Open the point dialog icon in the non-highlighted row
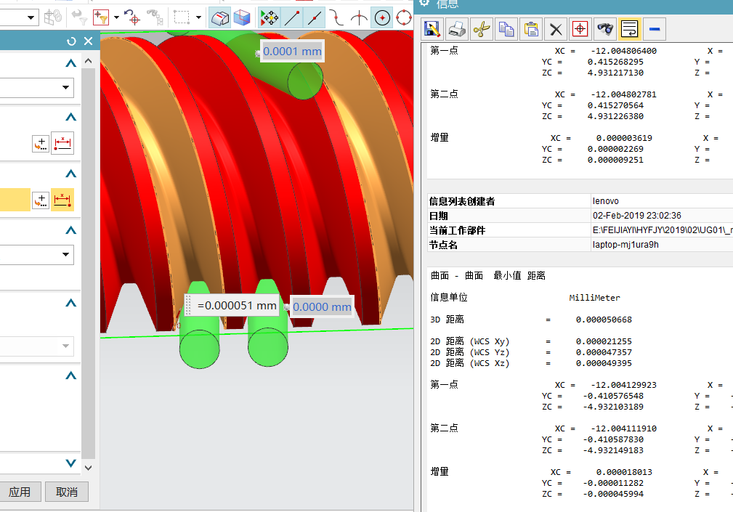 coord(41,143)
